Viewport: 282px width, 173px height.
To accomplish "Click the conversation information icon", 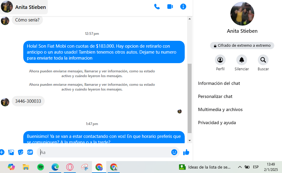I will [x=183, y=7].
